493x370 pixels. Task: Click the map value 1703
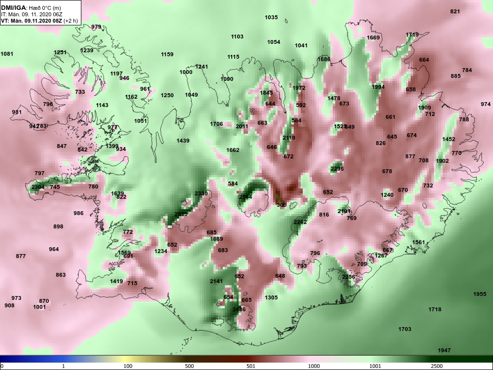coord(405,329)
